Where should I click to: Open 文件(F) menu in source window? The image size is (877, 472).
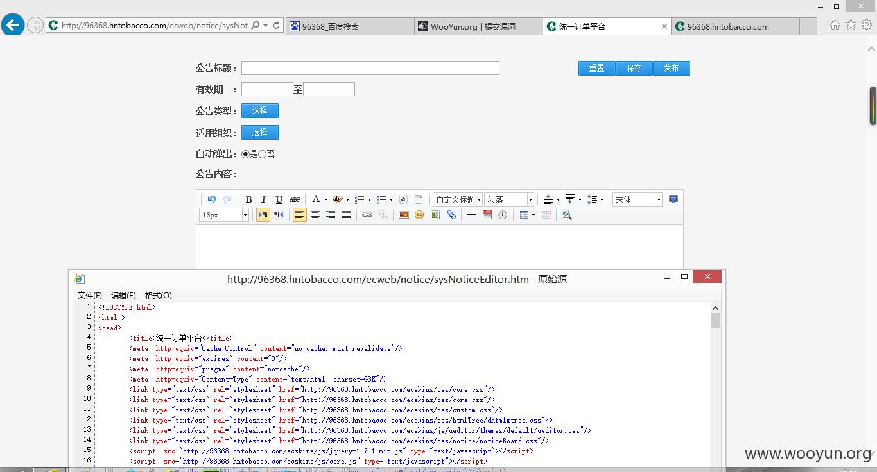pyautogui.click(x=90, y=296)
